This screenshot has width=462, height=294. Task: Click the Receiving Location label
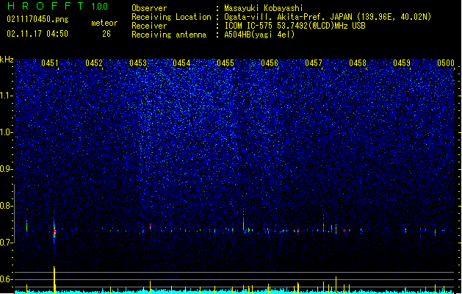tap(171, 17)
